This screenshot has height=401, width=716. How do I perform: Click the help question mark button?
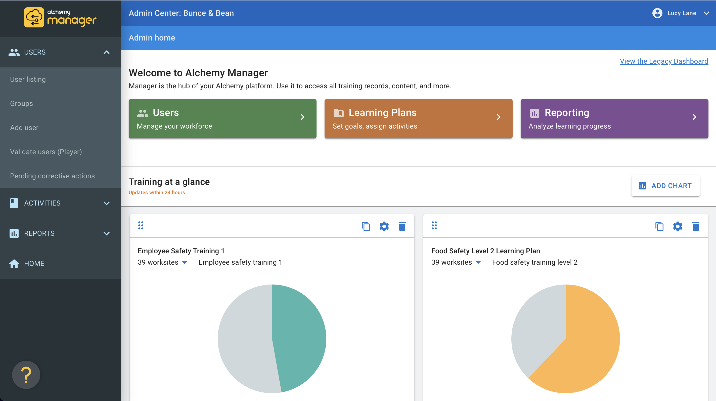click(x=26, y=375)
